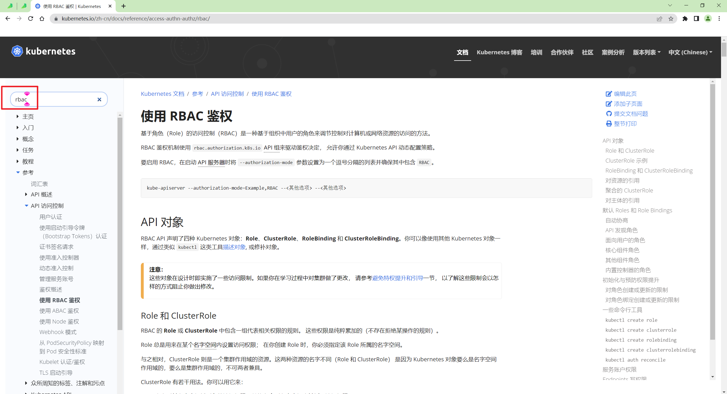Click the right contents panel scrollbar thumb
This screenshot has width=727, height=394.
(x=713, y=212)
